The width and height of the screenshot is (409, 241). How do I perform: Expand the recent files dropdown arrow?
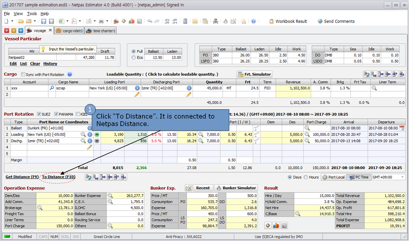(35, 21)
